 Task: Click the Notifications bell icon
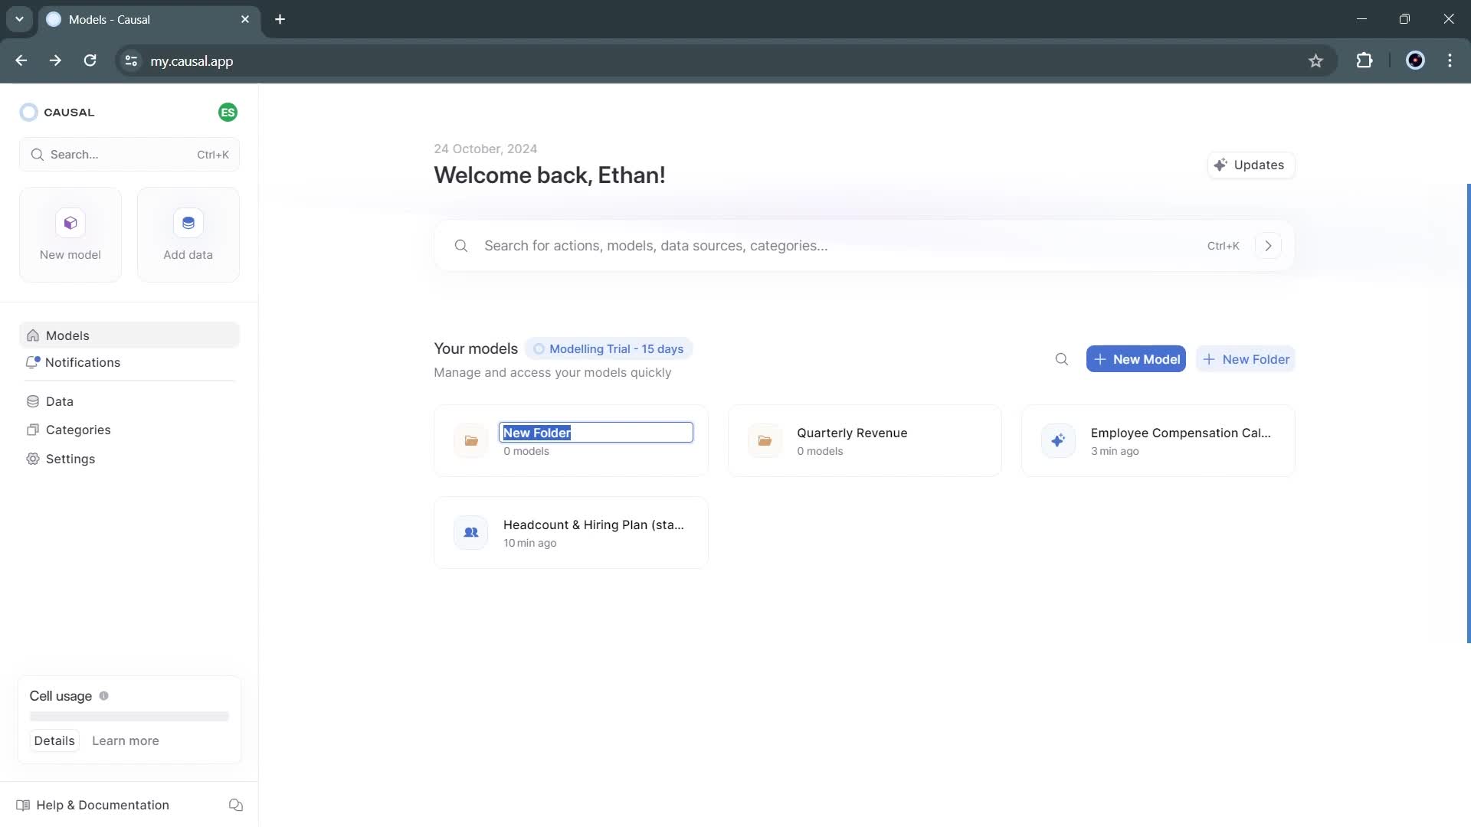point(34,361)
